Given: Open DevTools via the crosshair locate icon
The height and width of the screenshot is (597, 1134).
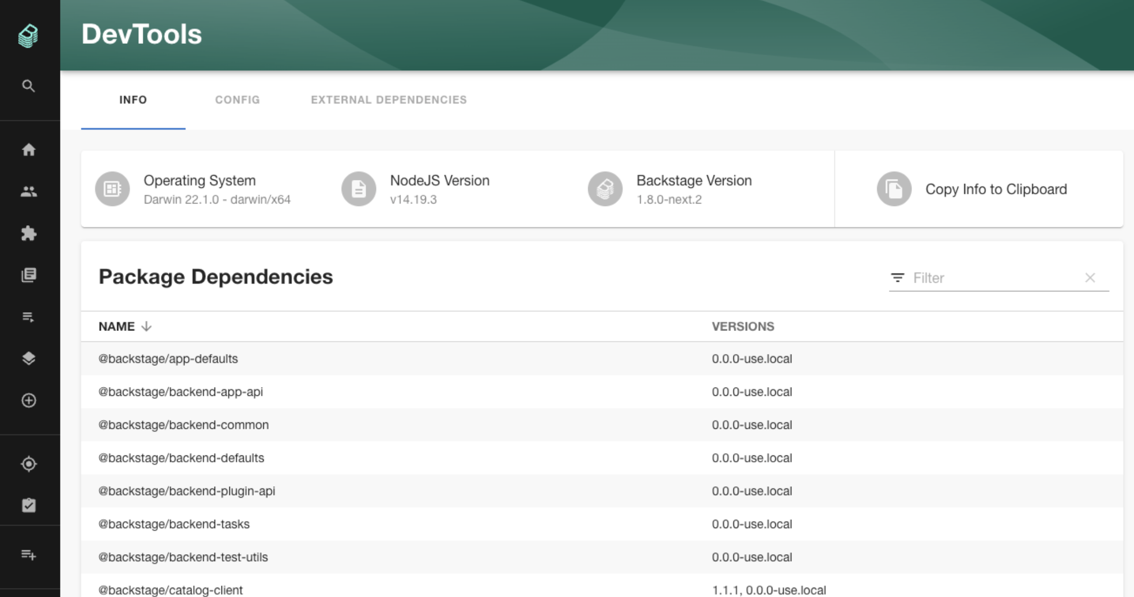Looking at the screenshot, I should 29,464.
